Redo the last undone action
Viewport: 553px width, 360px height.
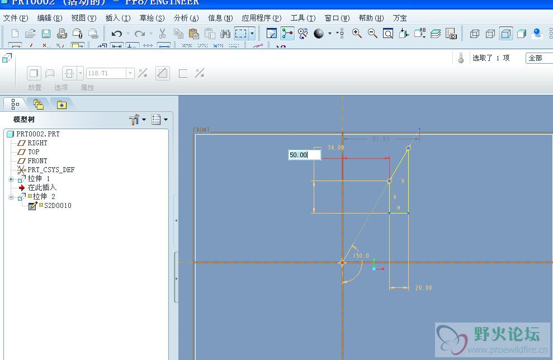point(140,34)
